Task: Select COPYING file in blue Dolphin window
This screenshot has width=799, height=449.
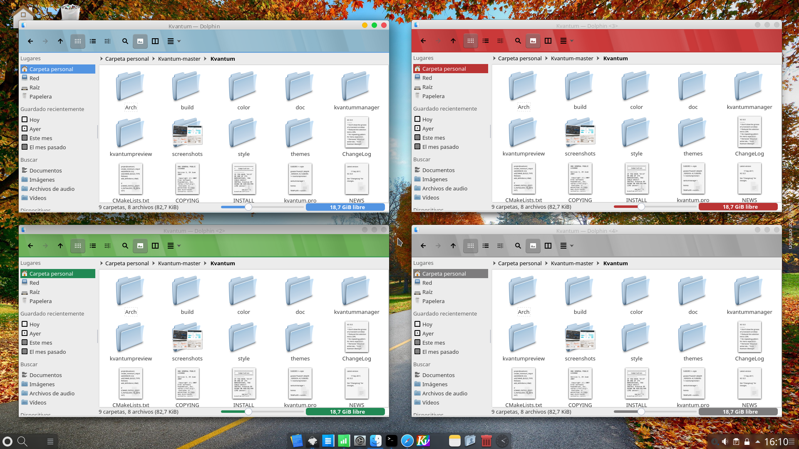Action: 187,183
